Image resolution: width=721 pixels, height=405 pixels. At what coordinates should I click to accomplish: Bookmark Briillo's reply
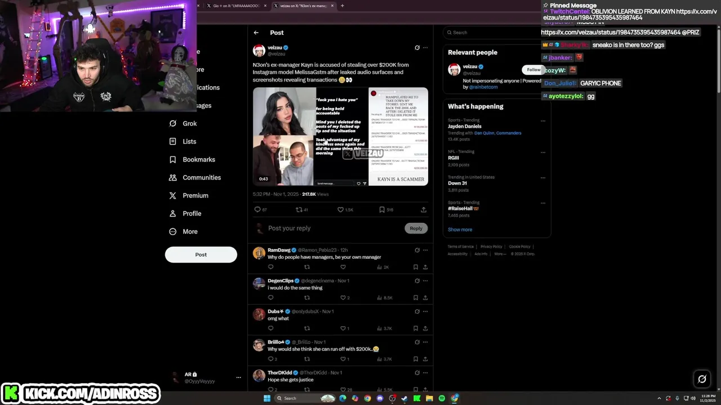click(x=416, y=359)
